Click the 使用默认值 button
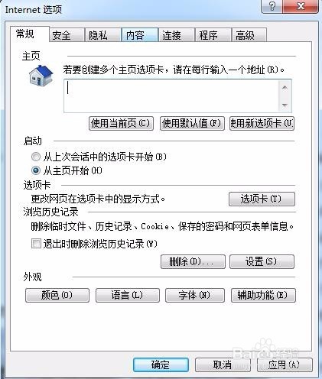This screenshot has width=322, height=379. 192,124
